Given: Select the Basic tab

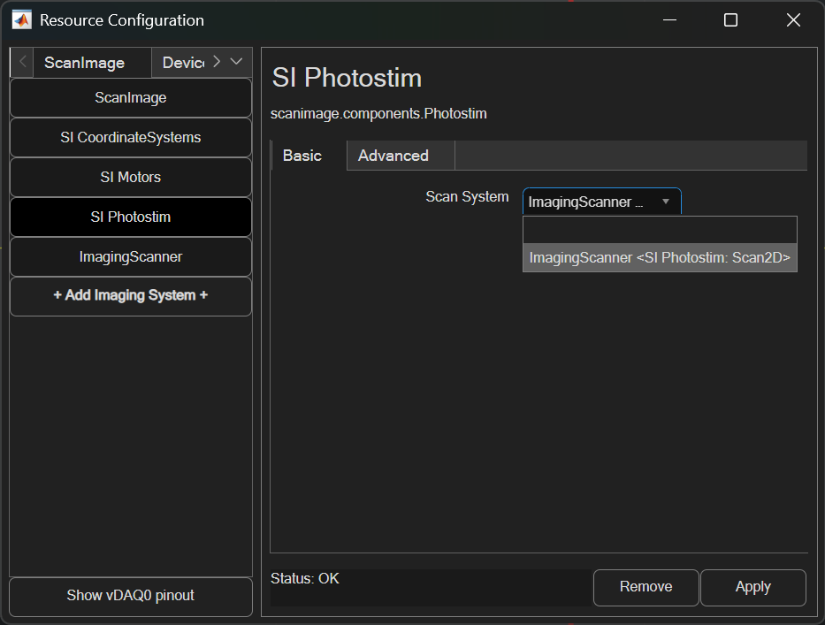Looking at the screenshot, I should click(302, 156).
